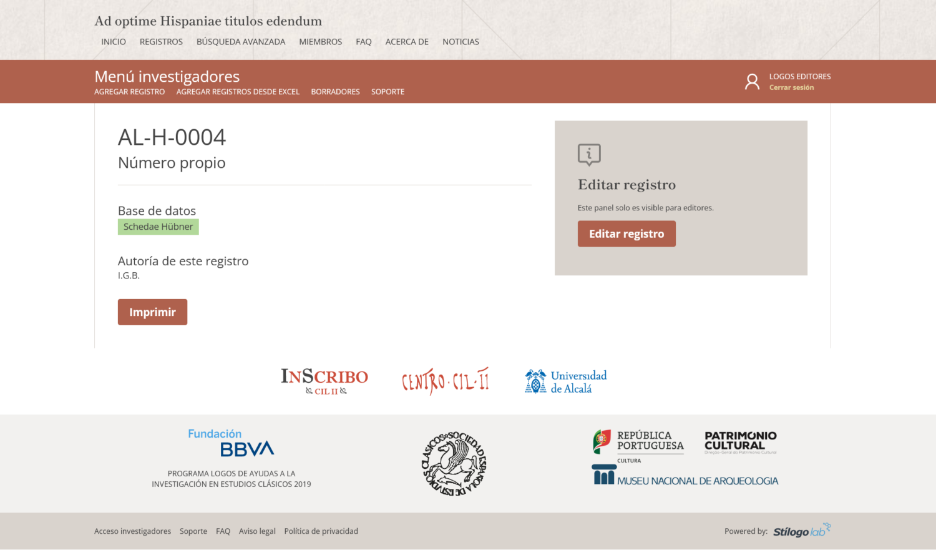
Task: Click the Sociedad Española de Estudios Clásicos seal
Action: point(454,463)
